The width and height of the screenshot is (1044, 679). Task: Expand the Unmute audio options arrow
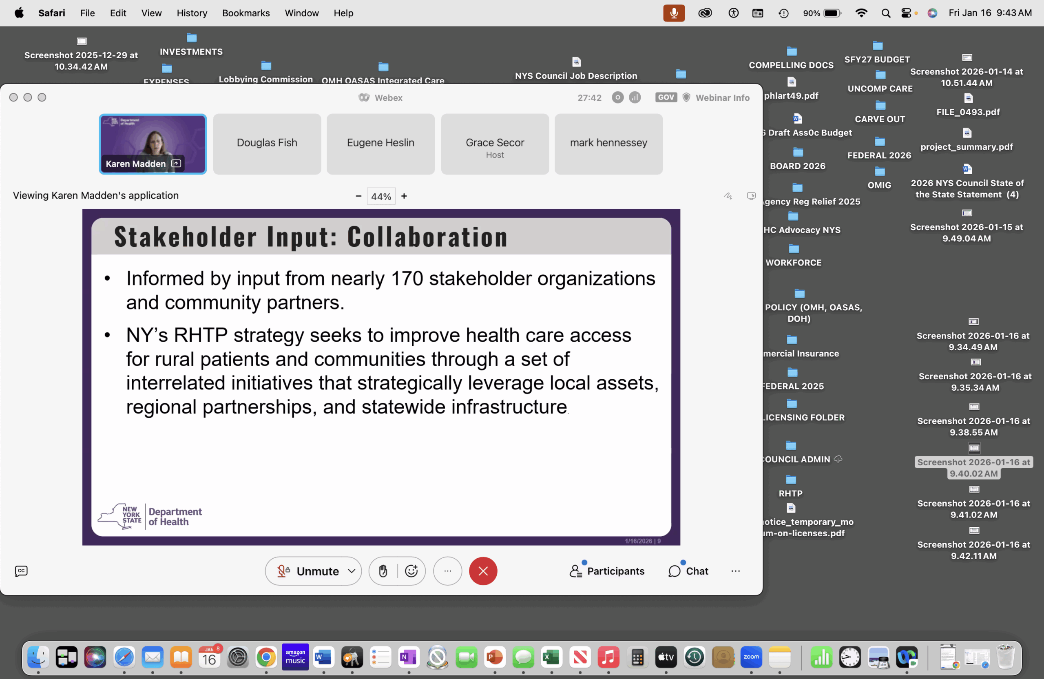[x=352, y=571]
